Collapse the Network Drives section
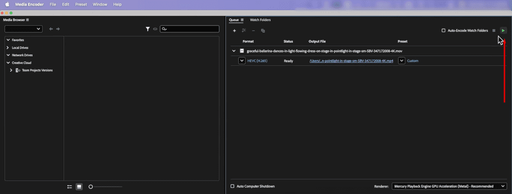This screenshot has height=194, width=512. click(x=8, y=55)
